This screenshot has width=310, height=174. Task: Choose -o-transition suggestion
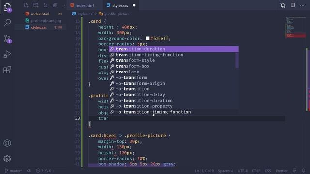(174, 89)
